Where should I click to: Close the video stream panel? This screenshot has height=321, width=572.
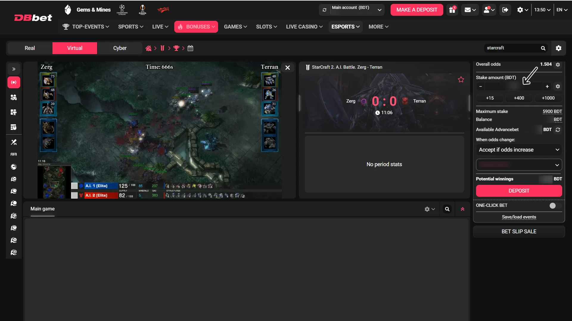click(287, 68)
